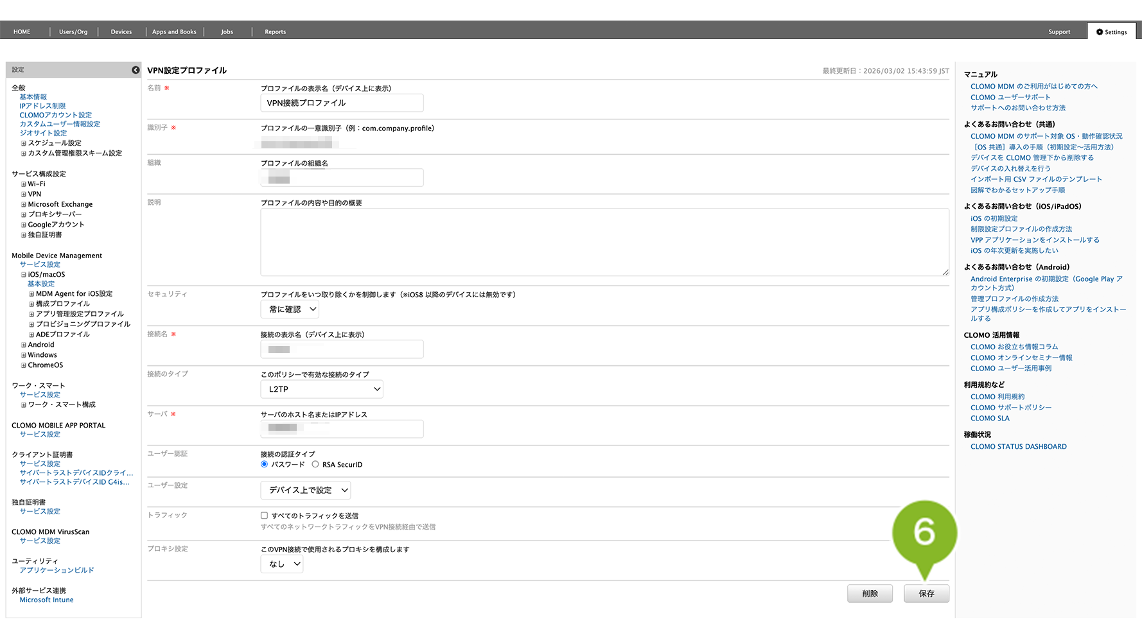Select the password authentication radio button
This screenshot has width=1142, height=642.
click(264, 464)
